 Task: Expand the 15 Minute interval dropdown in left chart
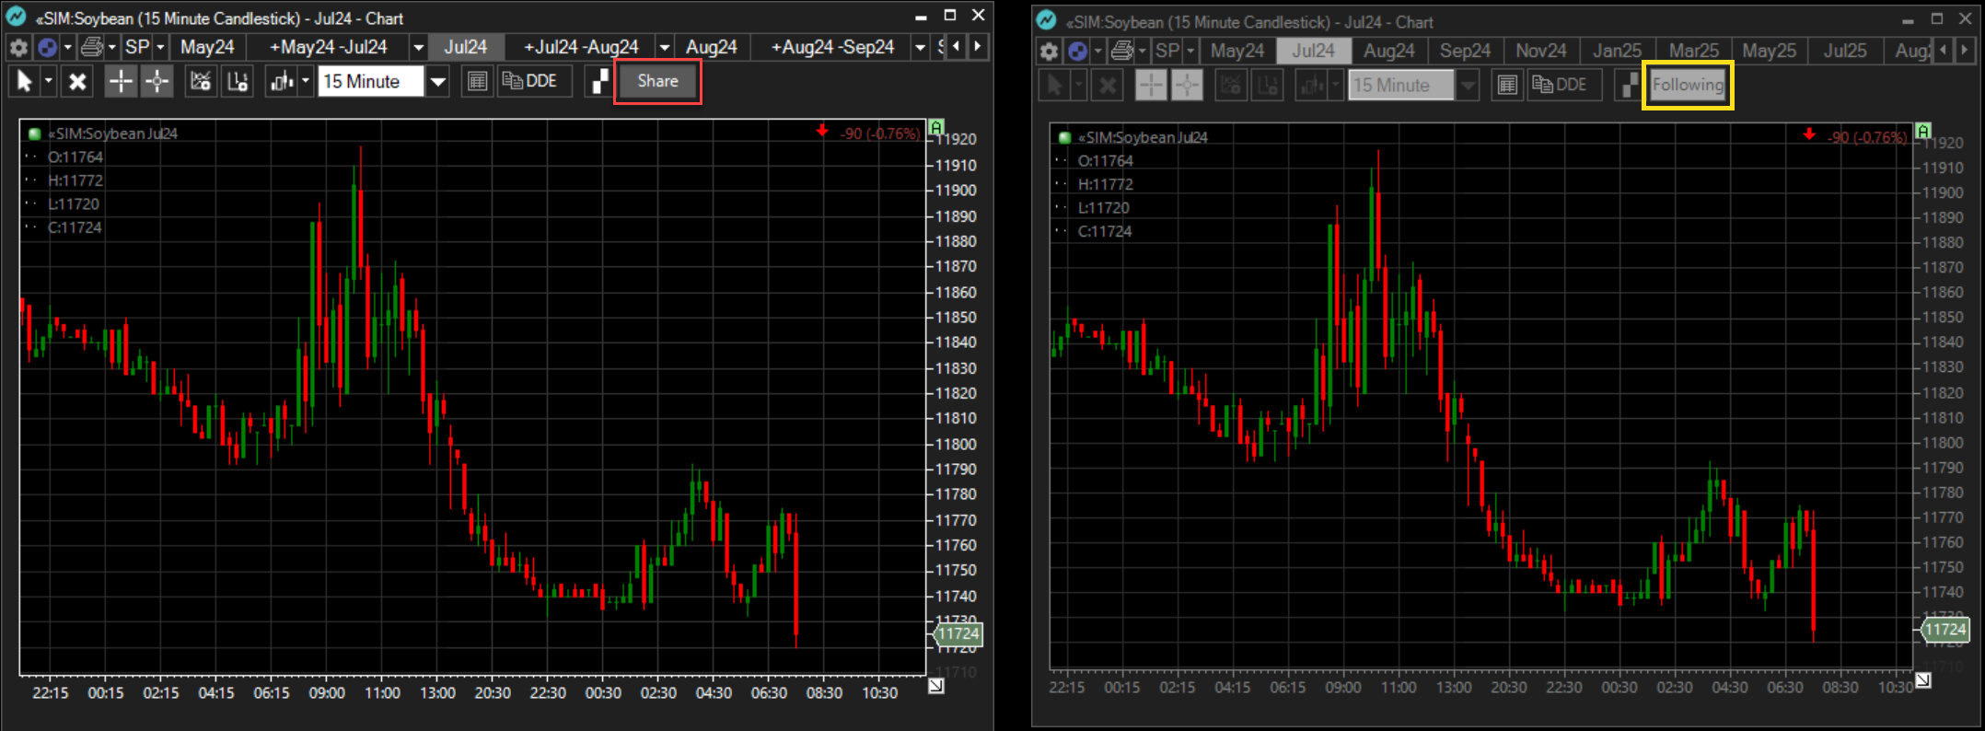point(438,82)
